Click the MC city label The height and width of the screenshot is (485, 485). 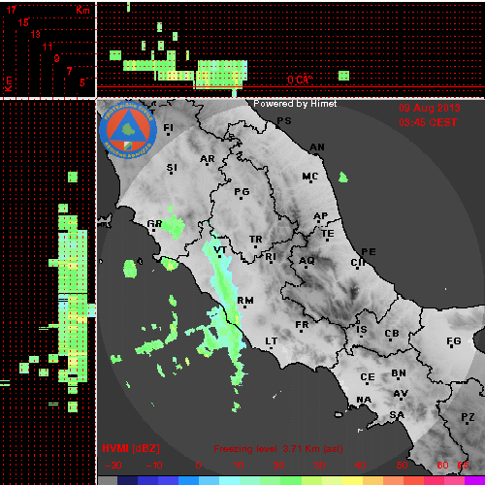coord(310,177)
